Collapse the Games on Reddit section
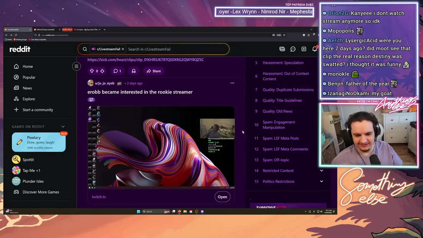This screenshot has width=423, height=238. pos(63,127)
